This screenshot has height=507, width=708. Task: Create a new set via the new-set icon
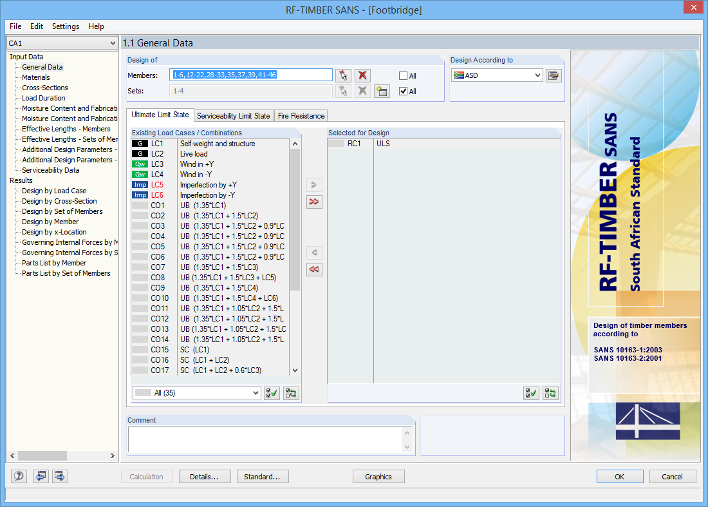(x=382, y=91)
